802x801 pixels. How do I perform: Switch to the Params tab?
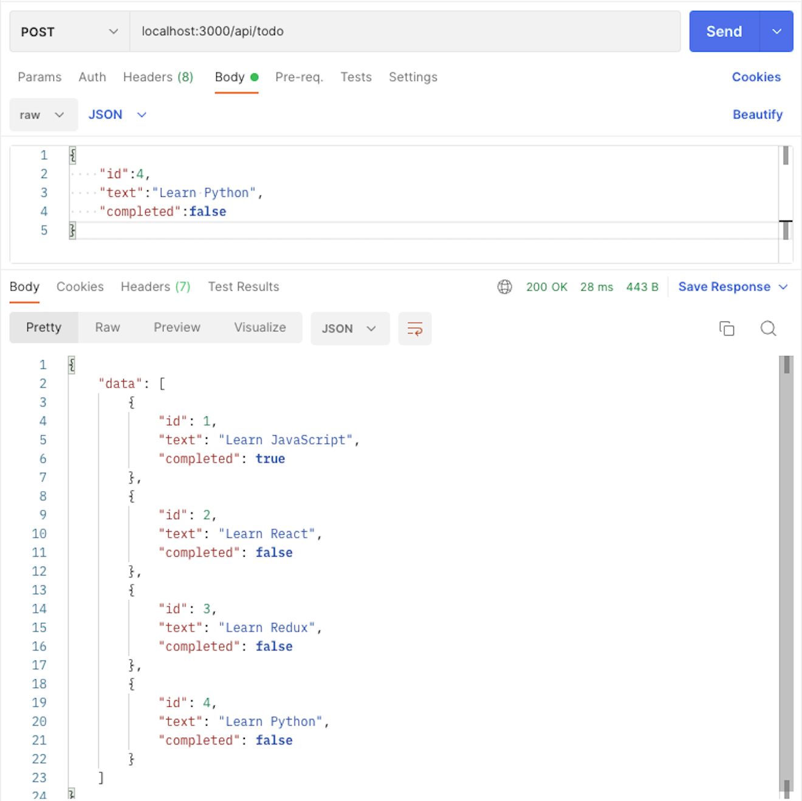tap(39, 77)
